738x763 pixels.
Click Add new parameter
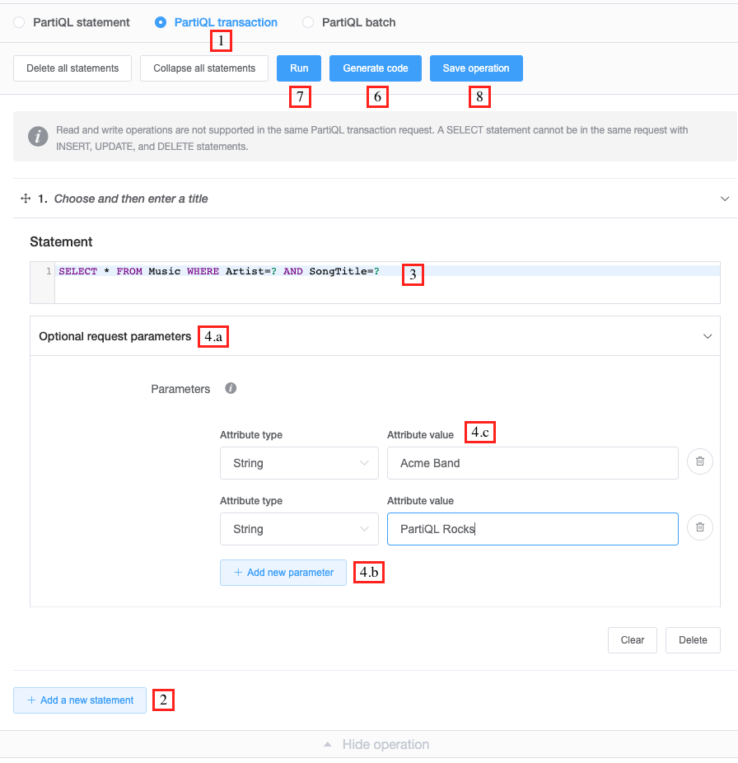(x=283, y=573)
